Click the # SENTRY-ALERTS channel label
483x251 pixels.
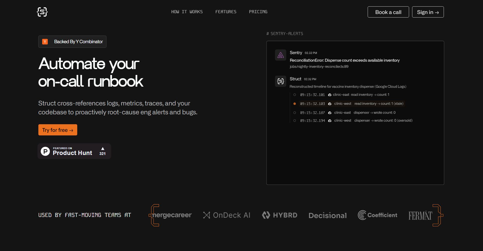tap(285, 34)
